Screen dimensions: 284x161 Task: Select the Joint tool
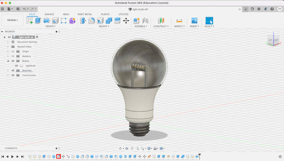point(145,21)
